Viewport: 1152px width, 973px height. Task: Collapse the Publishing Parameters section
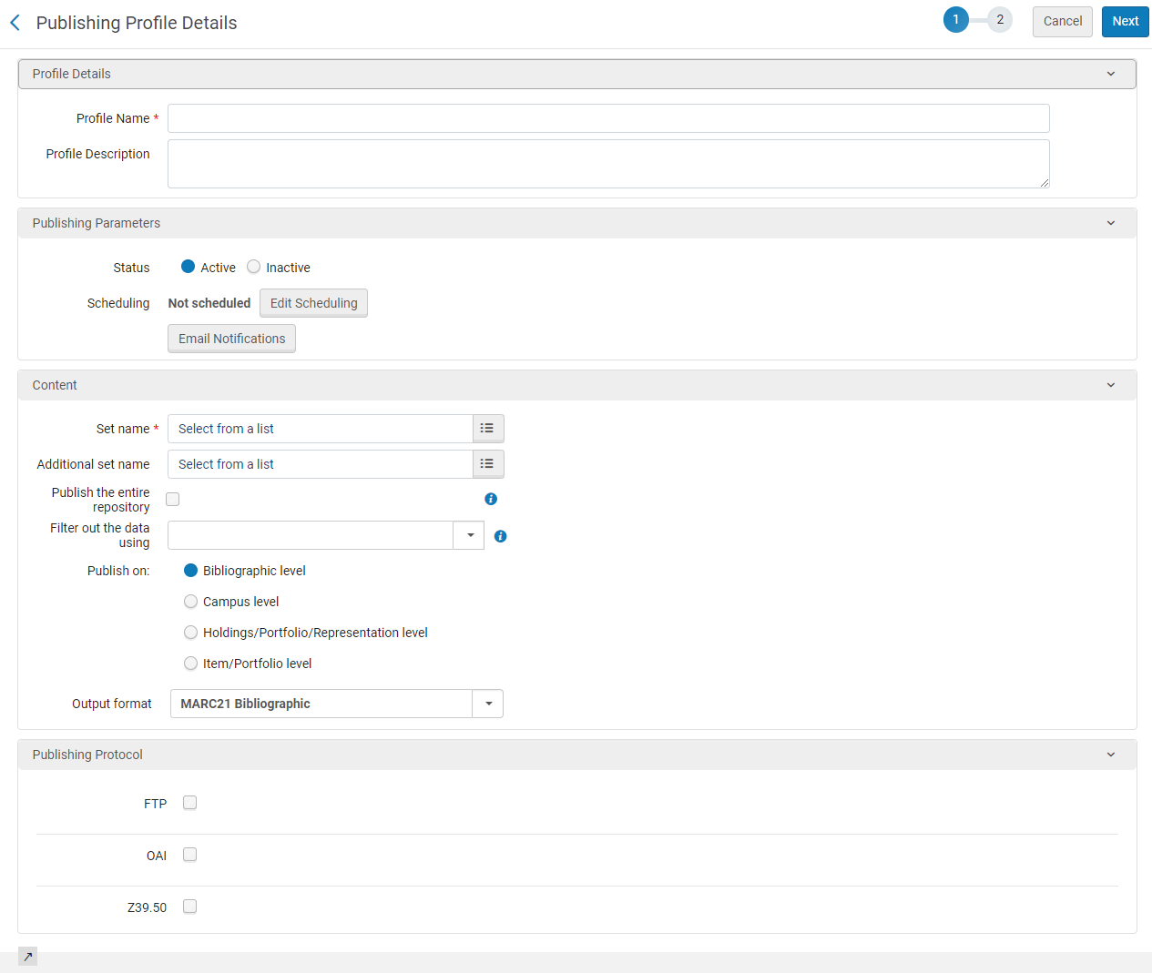1111,223
